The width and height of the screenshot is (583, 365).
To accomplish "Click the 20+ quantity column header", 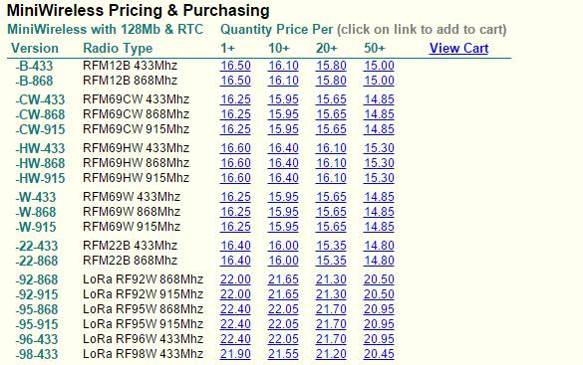I will click(x=327, y=48).
